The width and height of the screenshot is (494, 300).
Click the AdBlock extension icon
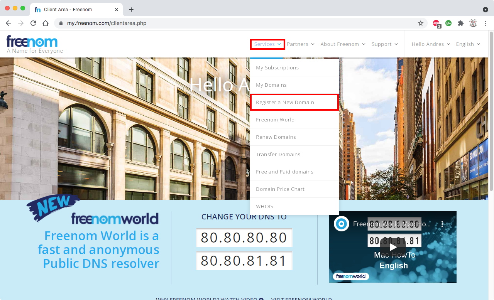pos(436,23)
